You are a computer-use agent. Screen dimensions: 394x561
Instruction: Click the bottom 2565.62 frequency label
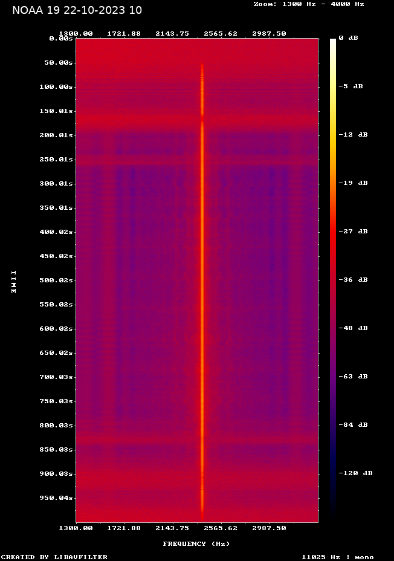pyautogui.click(x=221, y=528)
